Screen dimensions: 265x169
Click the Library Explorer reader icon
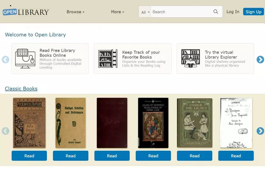tap(191, 58)
